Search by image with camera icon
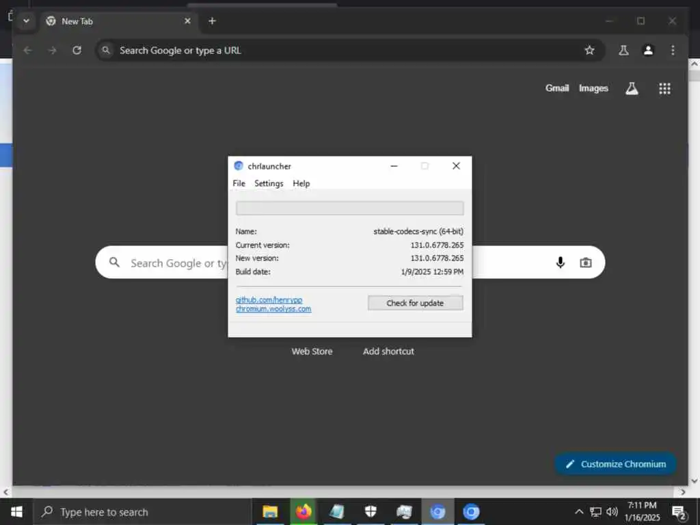 585,262
